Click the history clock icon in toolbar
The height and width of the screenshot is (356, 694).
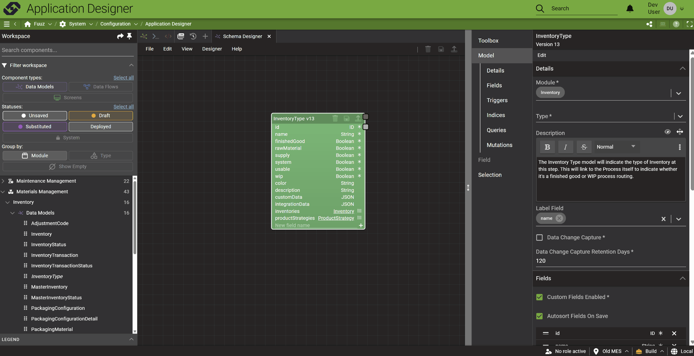tap(193, 36)
